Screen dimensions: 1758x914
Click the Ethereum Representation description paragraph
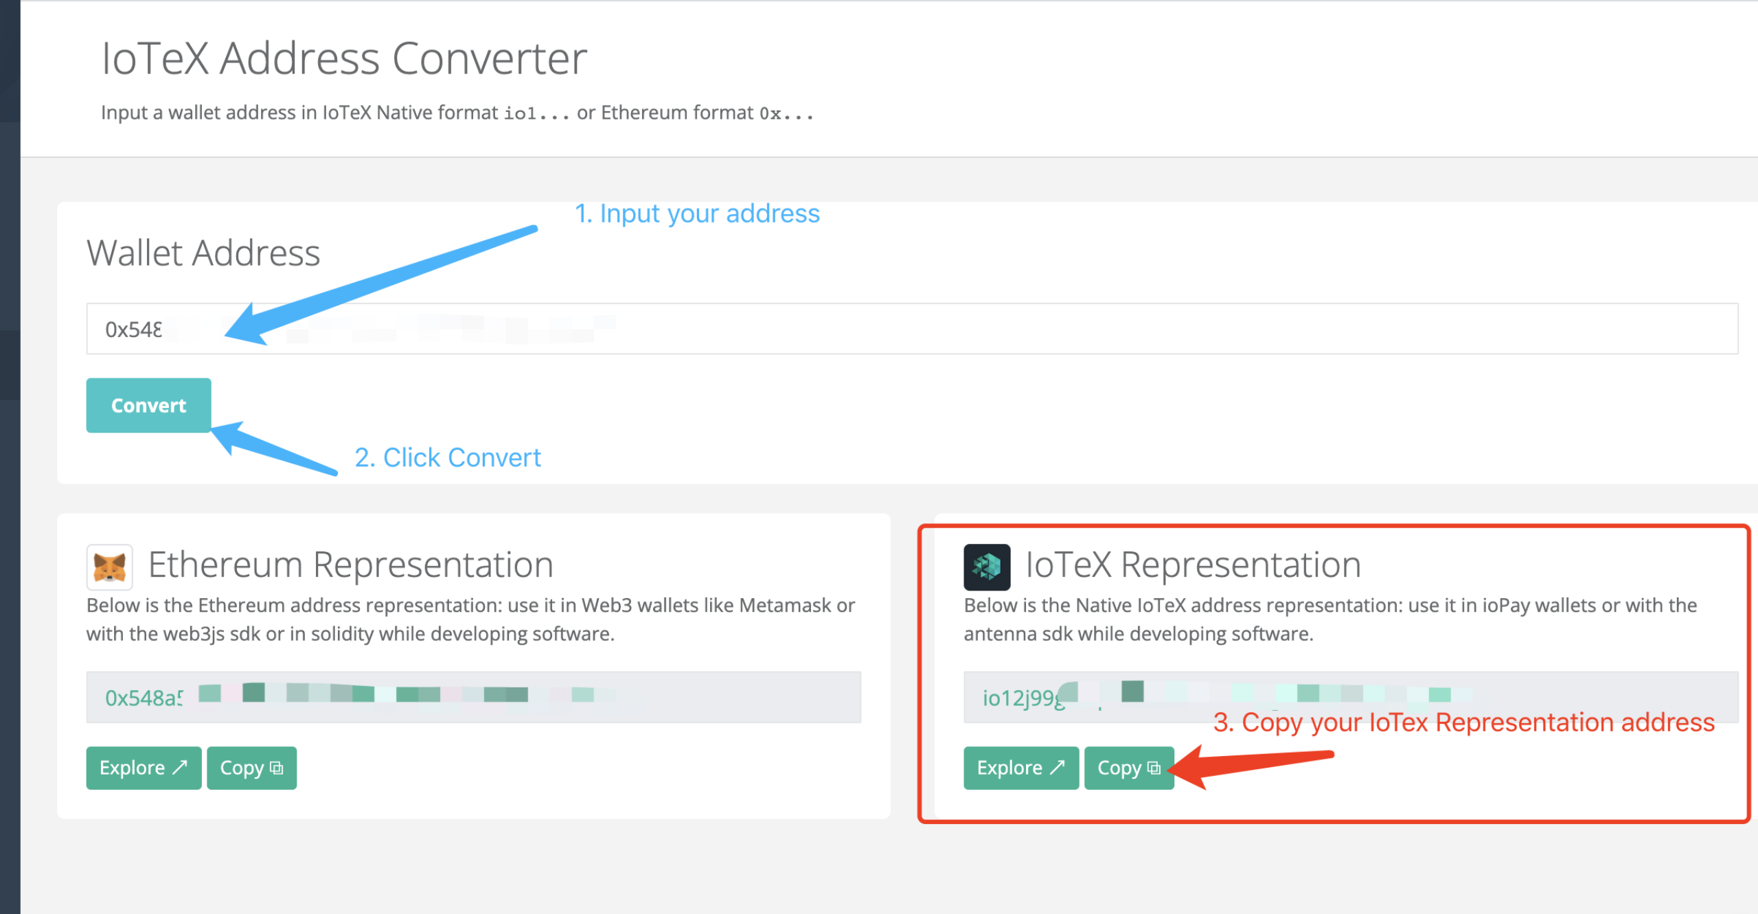[x=471, y=619]
